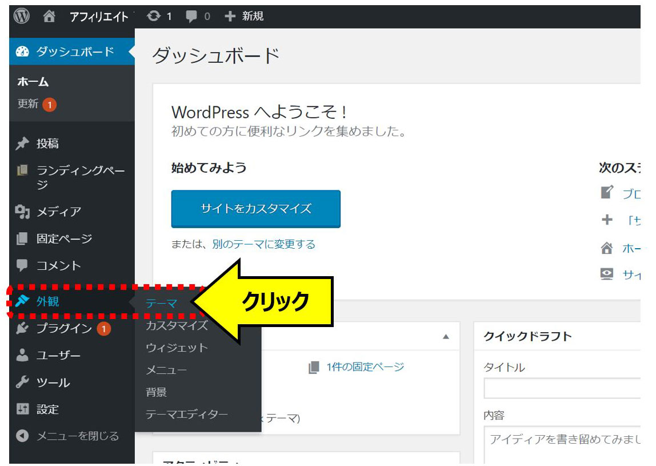Collapse the panel with the triangle toggle
656x466 pixels.
pos(446,337)
